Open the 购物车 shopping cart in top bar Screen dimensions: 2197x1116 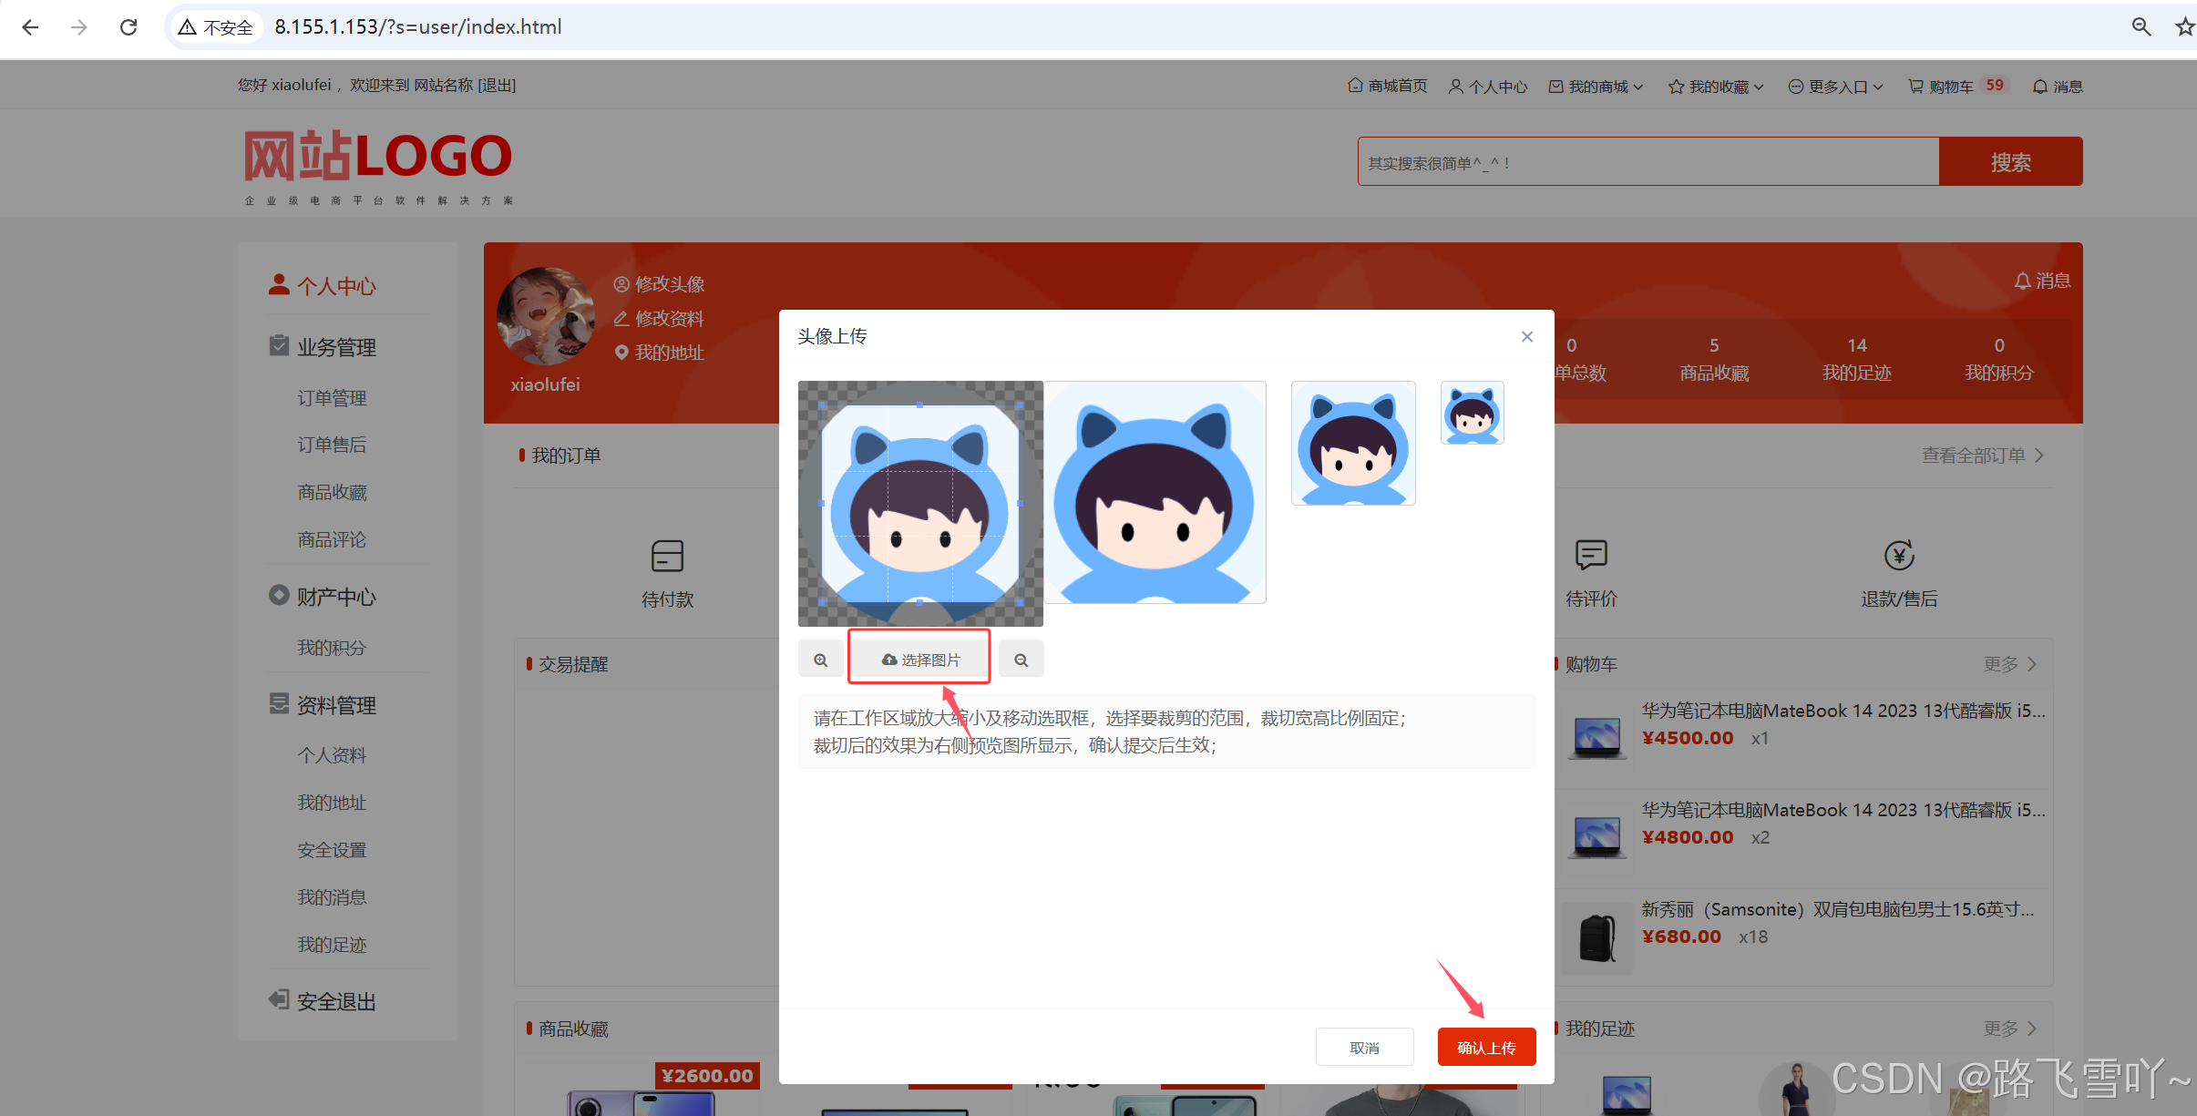click(x=1950, y=87)
